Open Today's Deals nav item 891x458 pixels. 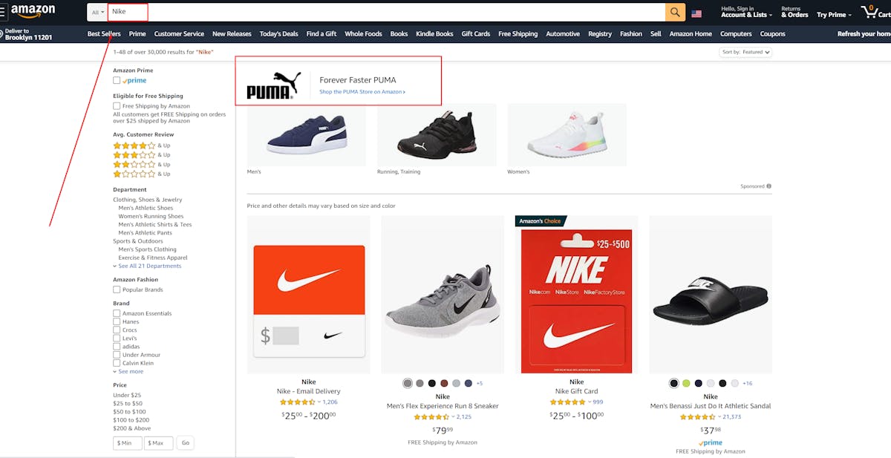(279, 33)
